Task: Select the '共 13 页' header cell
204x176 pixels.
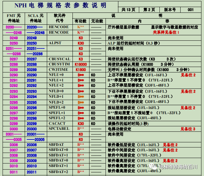Action: click(128, 10)
